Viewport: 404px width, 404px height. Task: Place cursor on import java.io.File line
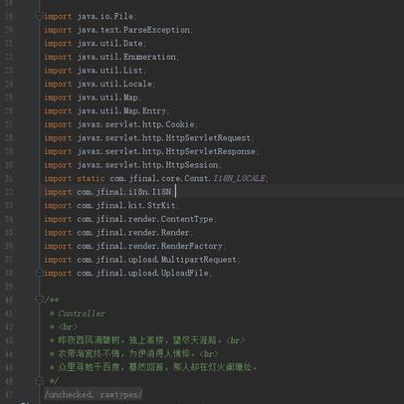90,16
